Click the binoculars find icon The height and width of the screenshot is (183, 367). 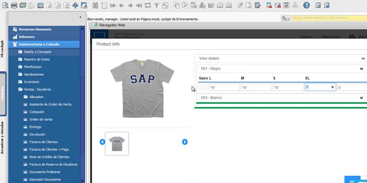coord(95,5)
